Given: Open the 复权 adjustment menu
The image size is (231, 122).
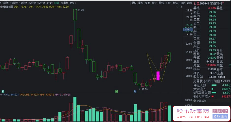Looking at the screenshot, I should [134, 3].
